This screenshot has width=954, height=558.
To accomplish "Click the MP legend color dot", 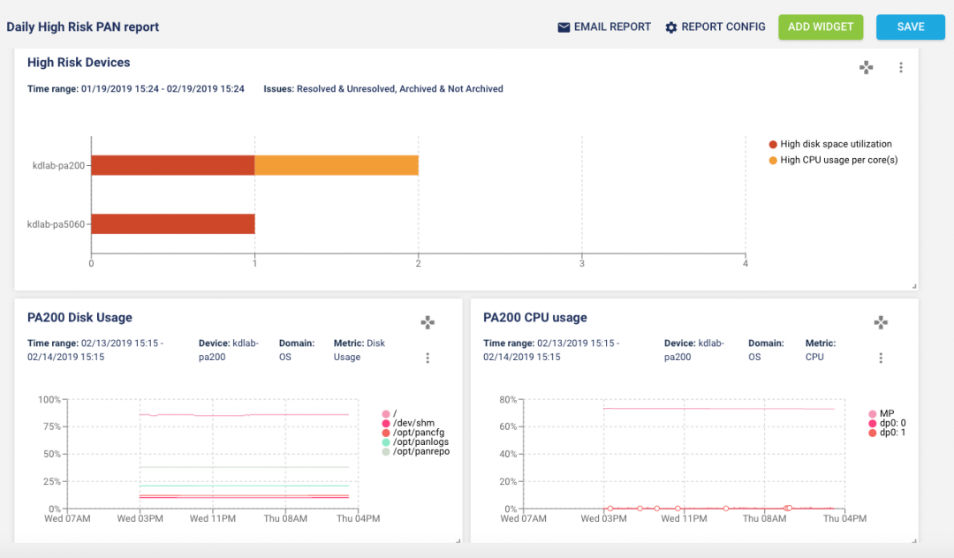I will coord(873,413).
